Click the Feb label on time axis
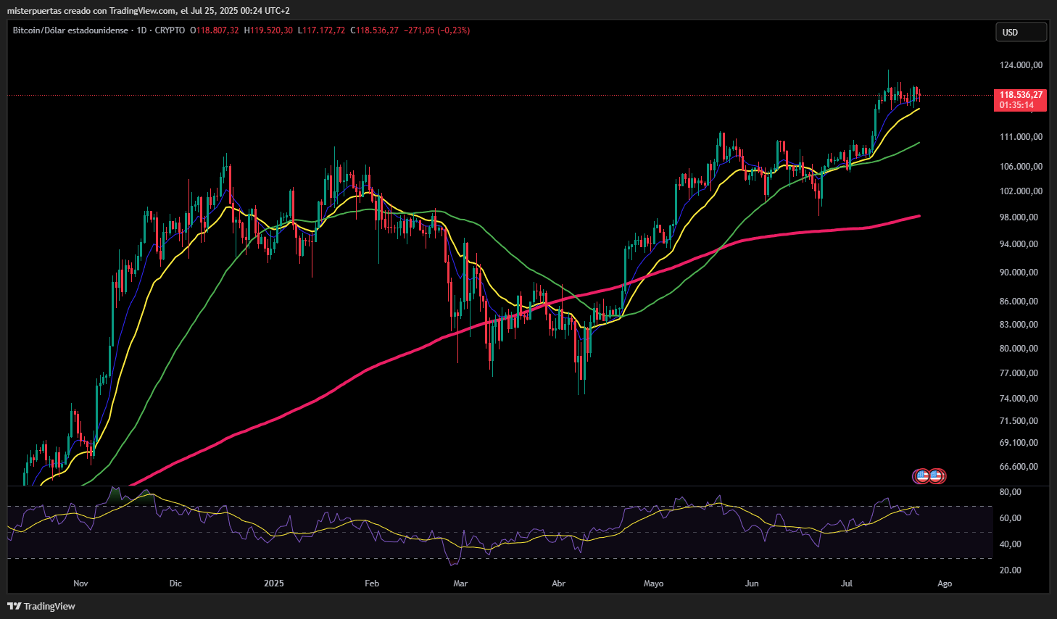Image resolution: width=1057 pixels, height=619 pixels. 372,583
